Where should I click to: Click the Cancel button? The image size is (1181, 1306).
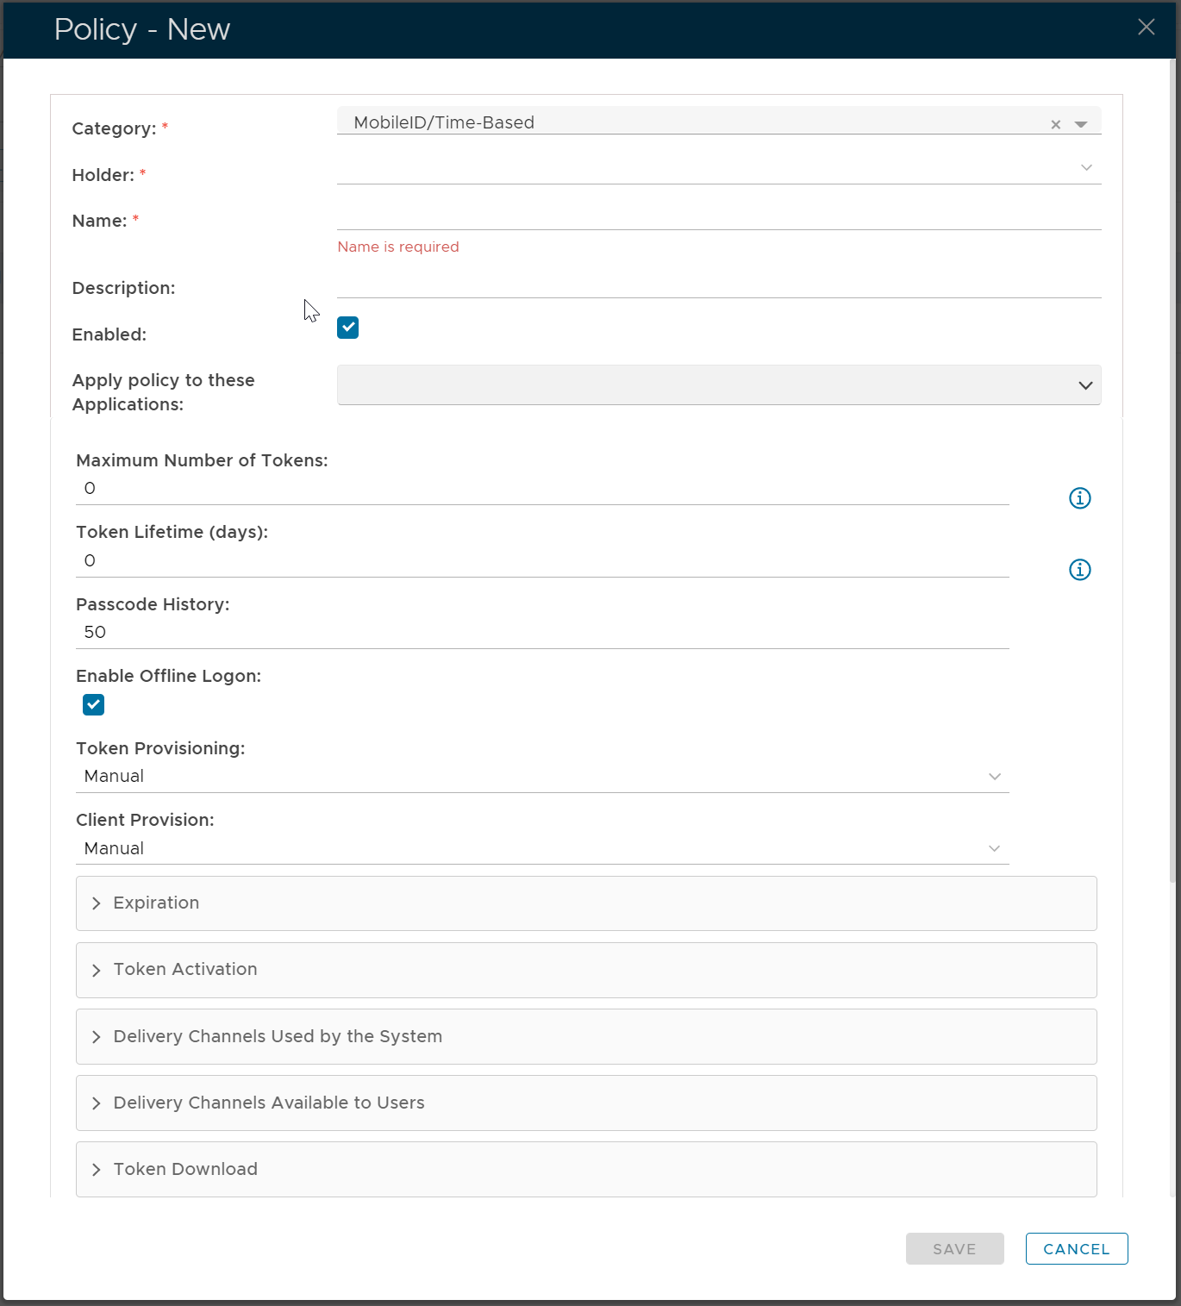[x=1076, y=1249]
